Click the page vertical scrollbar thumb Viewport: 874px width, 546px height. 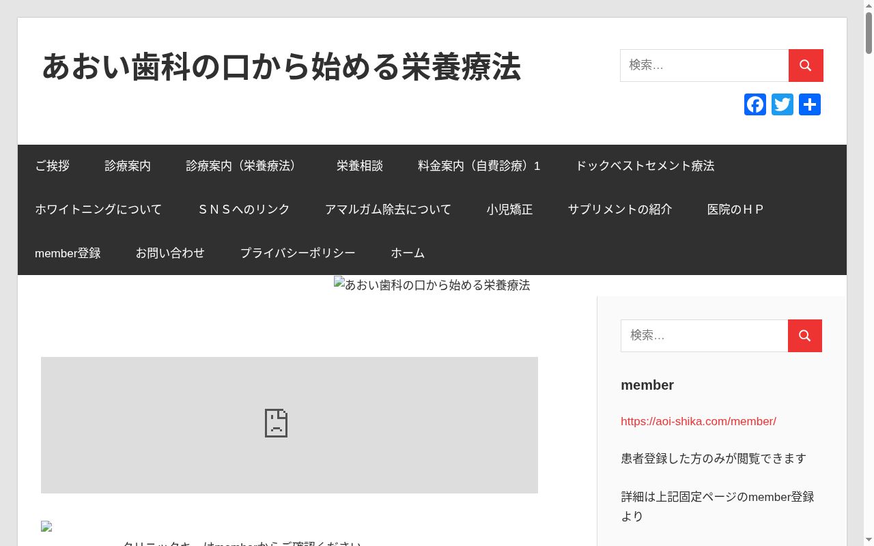[869, 33]
